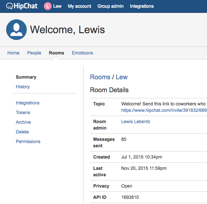Click Archive in the sidebar
The image size is (207, 204).
[24, 122]
